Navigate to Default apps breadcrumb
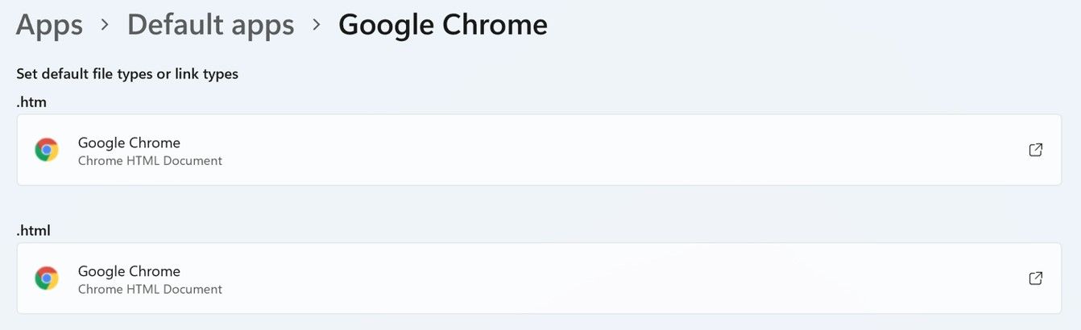This screenshot has height=330, width=1081. [x=210, y=25]
